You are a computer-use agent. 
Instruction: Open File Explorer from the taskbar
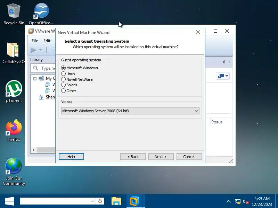click(116, 201)
